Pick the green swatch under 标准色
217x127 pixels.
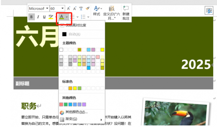coord(79,88)
